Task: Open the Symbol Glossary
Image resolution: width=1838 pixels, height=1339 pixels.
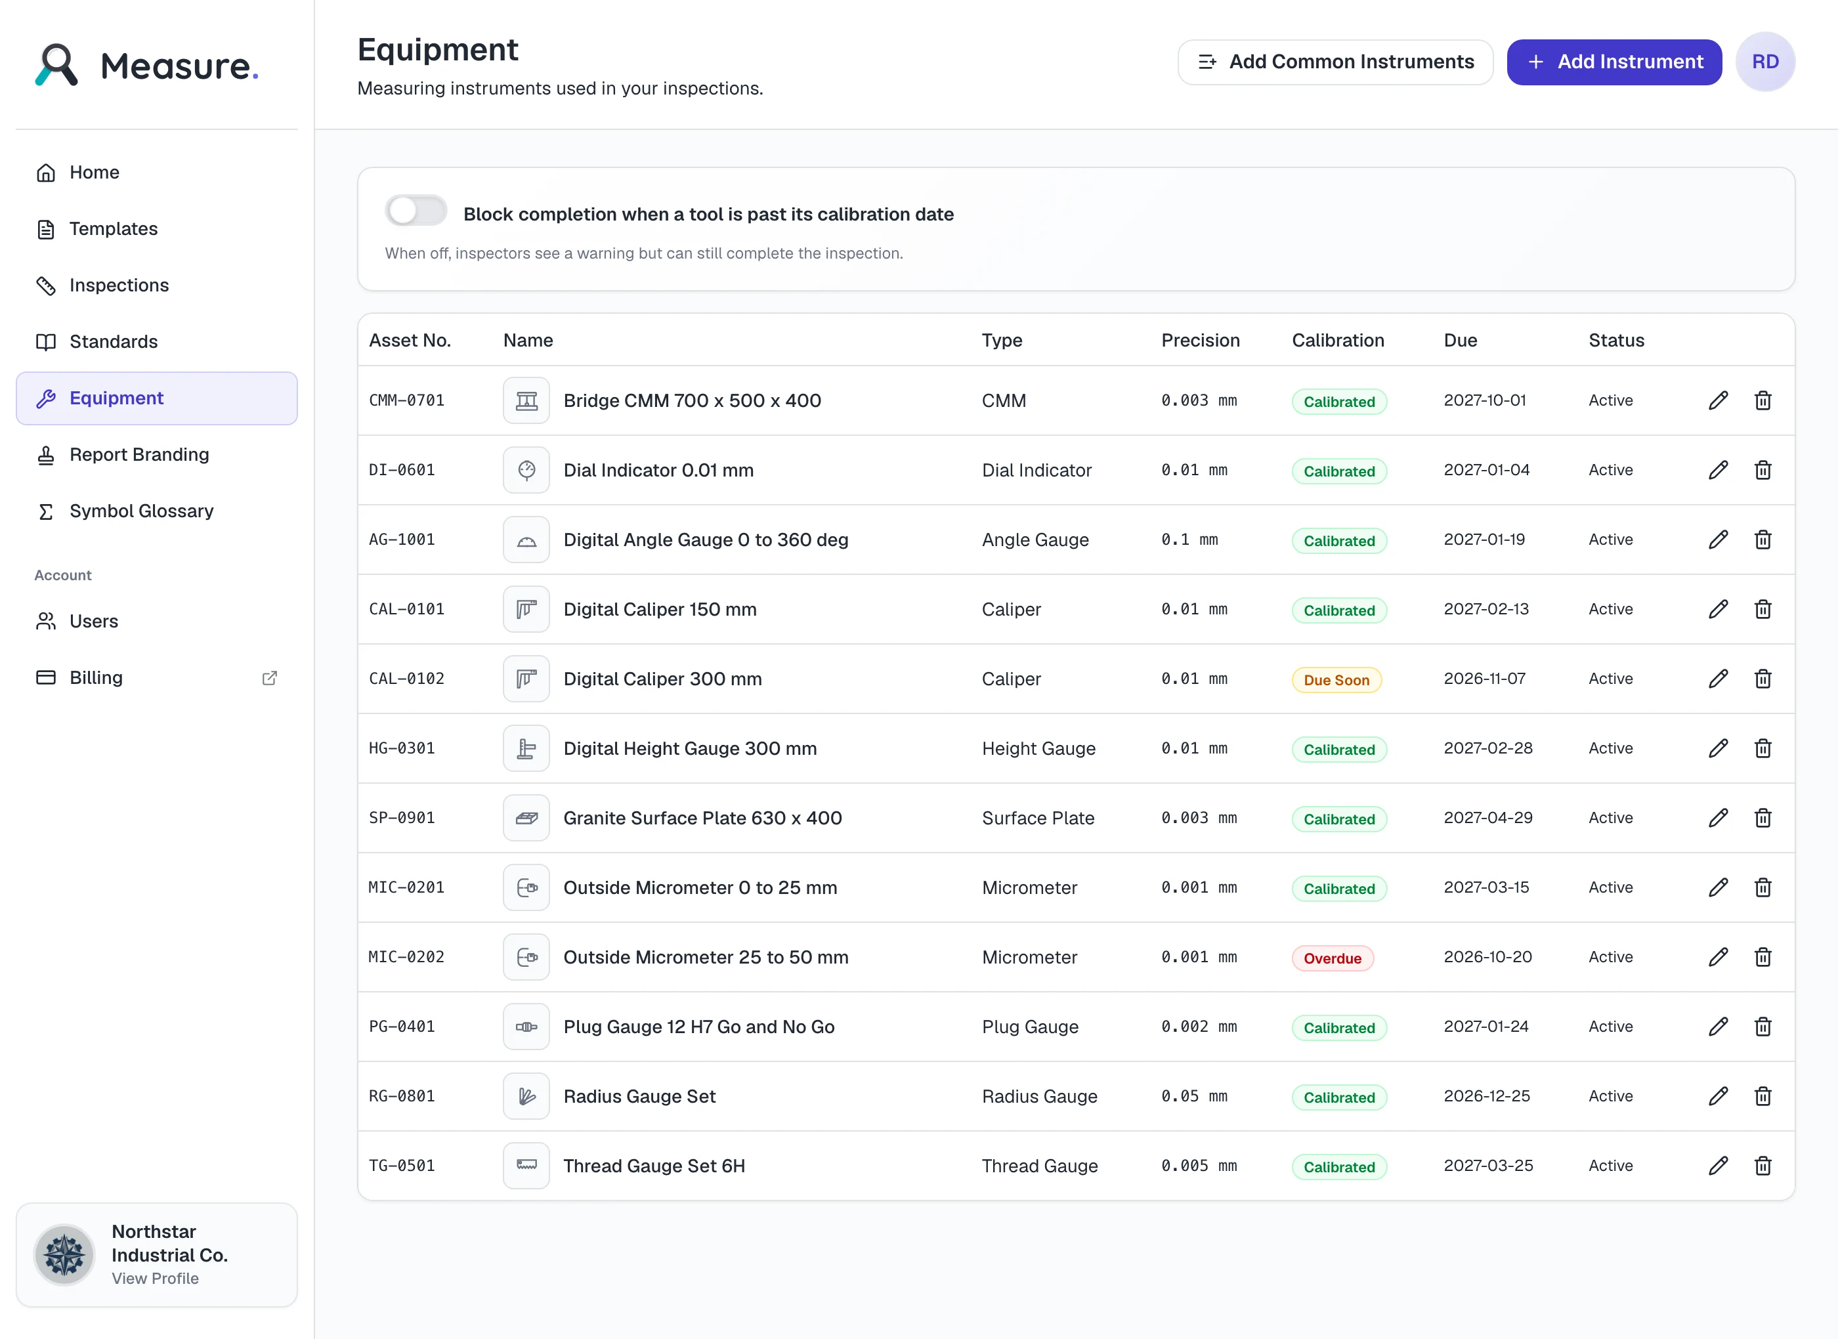Action: (156, 511)
